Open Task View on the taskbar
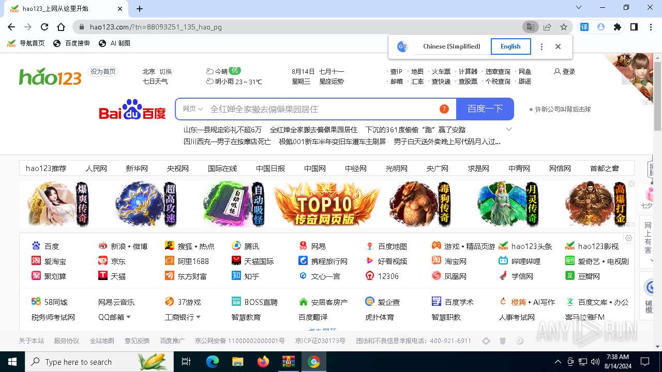Screen dimensions: 662x372 [186, 362]
